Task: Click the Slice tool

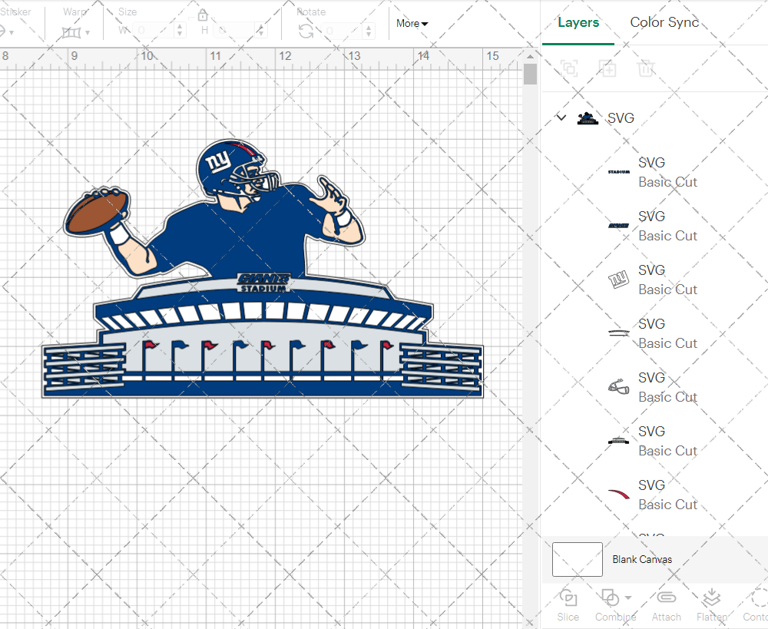Action: pyautogui.click(x=568, y=605)
